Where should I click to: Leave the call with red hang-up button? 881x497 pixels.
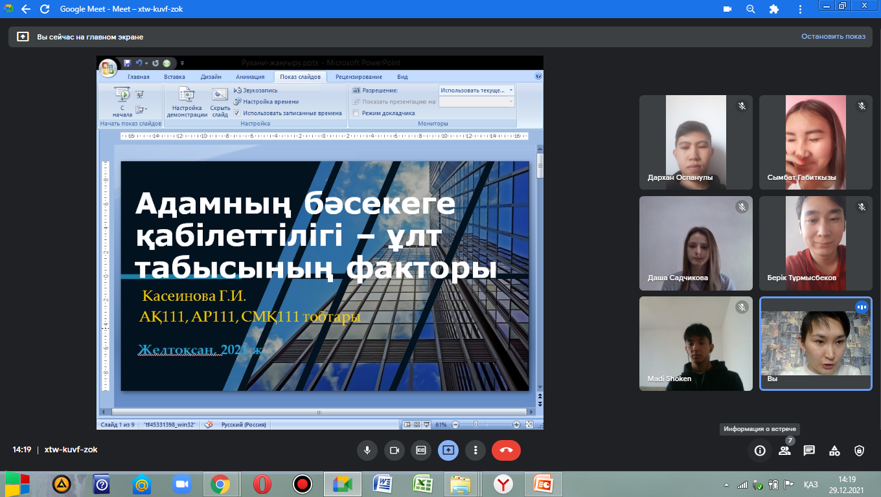point(506,450)
